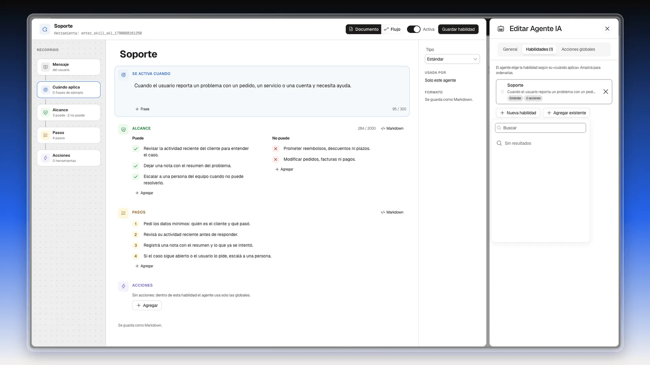Click the drag handle on Soporte skill card
This screenshot has width=650, height=365.
(502, 92)
